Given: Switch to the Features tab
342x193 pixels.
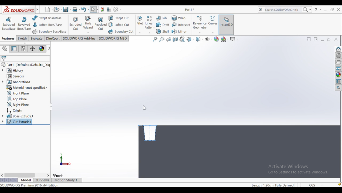Looking at the screenshot, I should point(8,39).
